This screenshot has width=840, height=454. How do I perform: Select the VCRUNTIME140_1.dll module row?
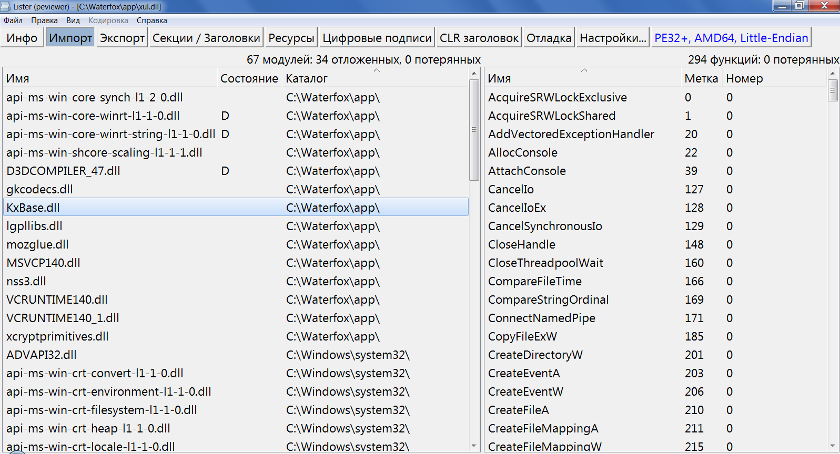point(236,318)
